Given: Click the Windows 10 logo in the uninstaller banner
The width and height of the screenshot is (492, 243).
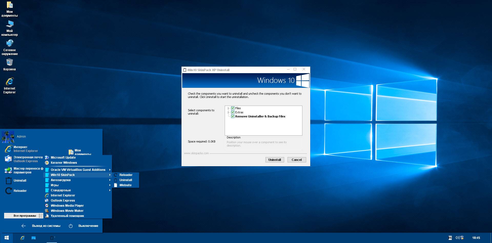Looking at the screenshot, I should (303, 81).
